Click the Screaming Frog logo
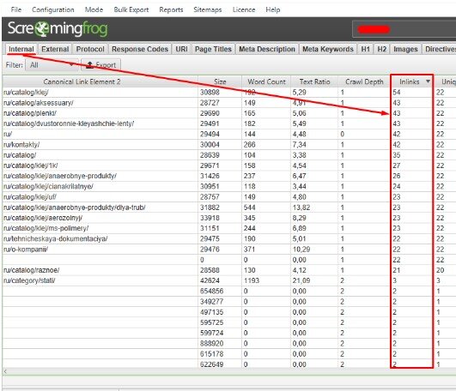Image resolution: width=456 pixels, height=391 pixels. point(58,29)
